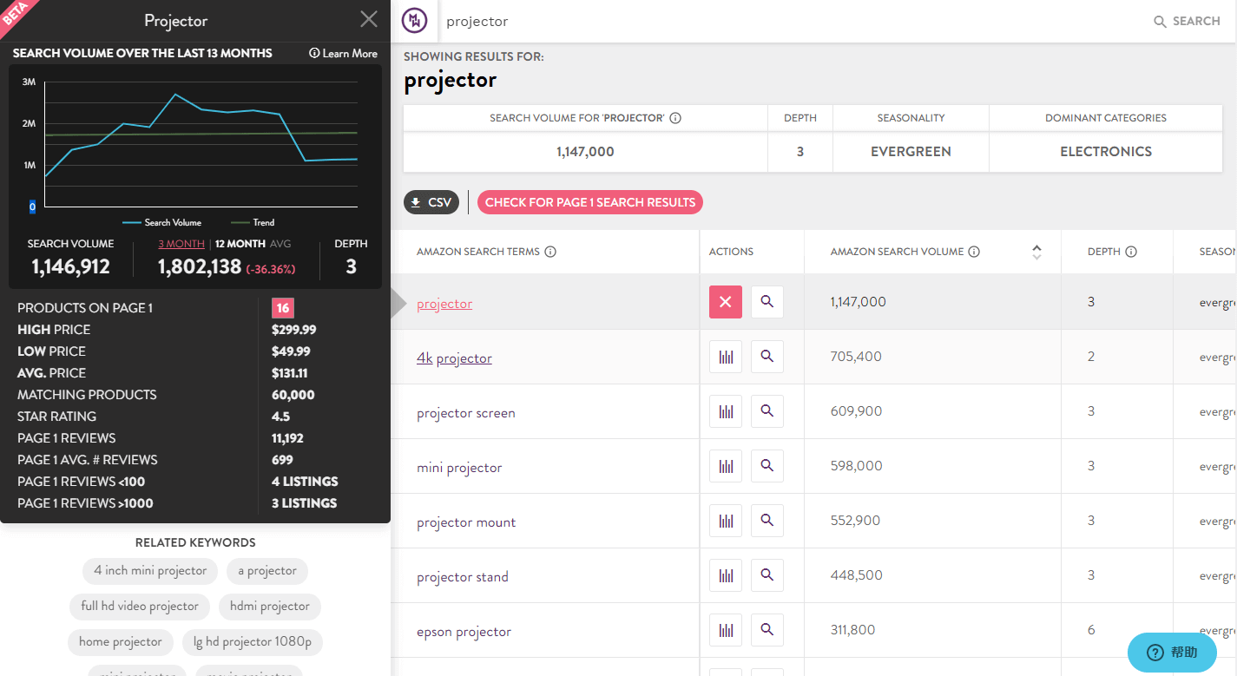
Task: Click the projector screen search term
Action: point(466,413)
